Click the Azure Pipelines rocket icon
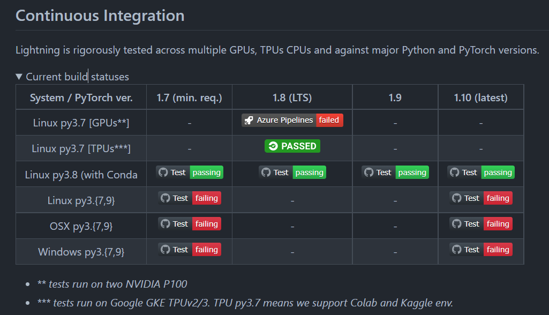This screenshot has height=315, width=549. pyautogui.click(x=249, y=120)
